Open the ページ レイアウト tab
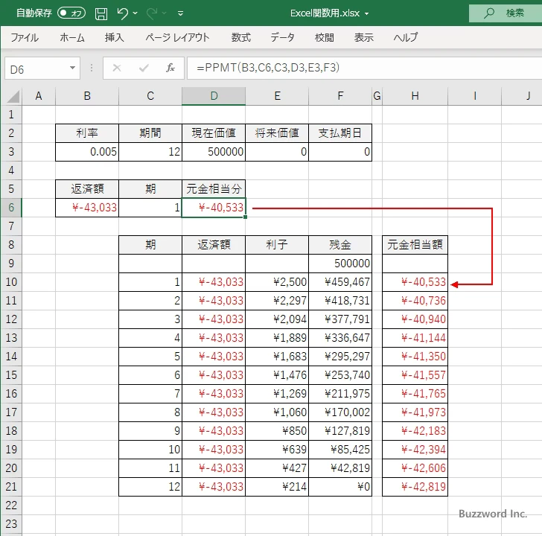 click(x=177, y=37)
